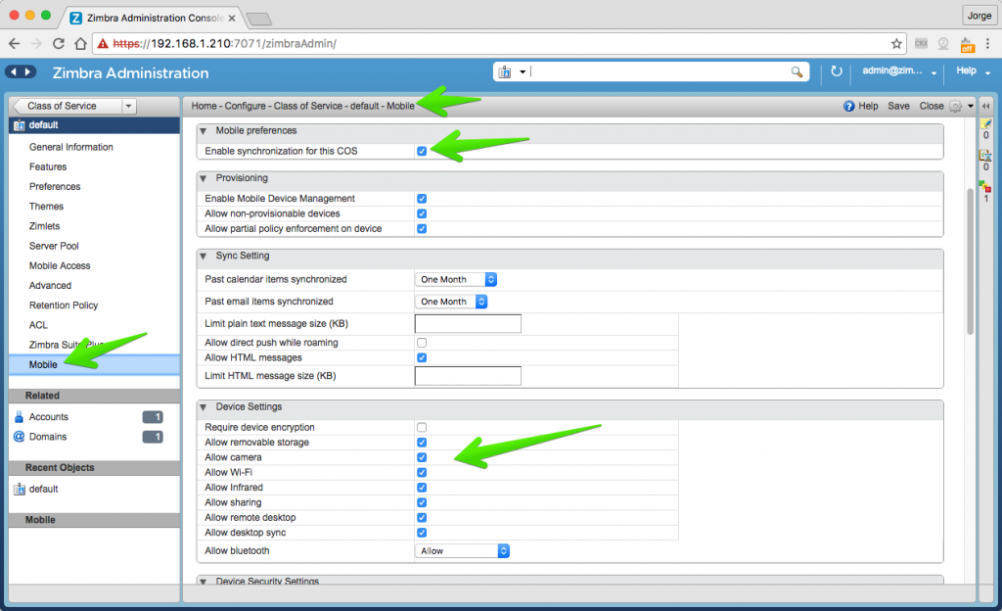The image size is (1002, 611).
Task: Open Allow bluetooth dropdown
Action: pos(462,551)
